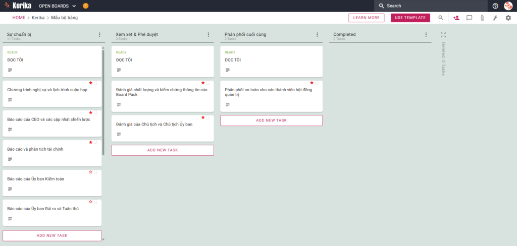Click scroll-down arrow in Sự chuẩn bị column
The width and height of the screenshot is (517, 246).
tap(104, 239)
